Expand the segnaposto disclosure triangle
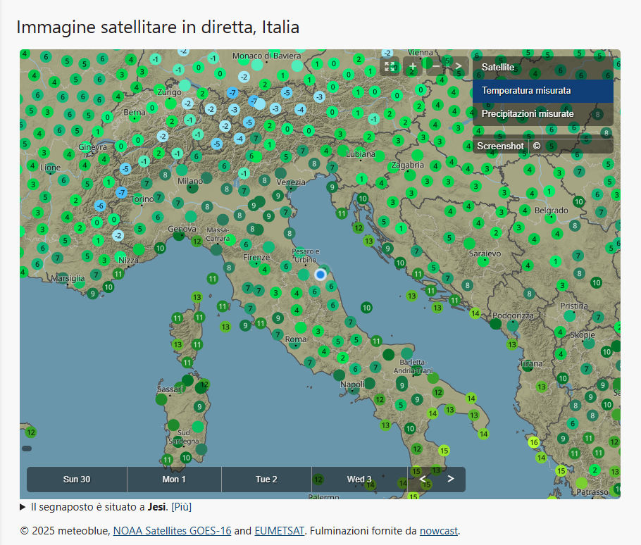Image resolution: width=641 pixels, height=545 pixels. tap(23, 507)
